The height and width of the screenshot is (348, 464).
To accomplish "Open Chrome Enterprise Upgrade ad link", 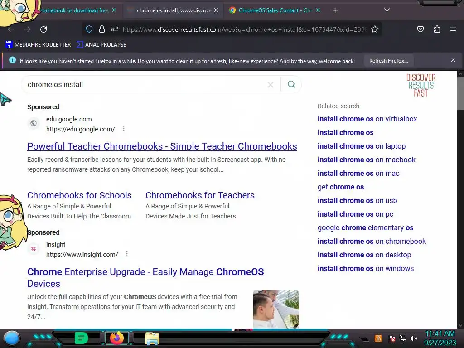I will point(145,278).
